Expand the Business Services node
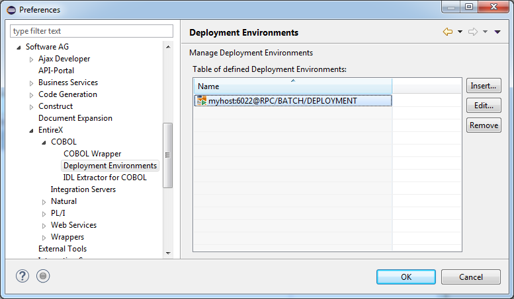Screen dimensions: 514x299 pos(31,83)
